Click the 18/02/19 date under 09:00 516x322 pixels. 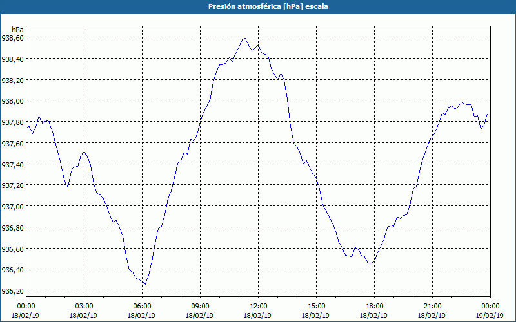click(200, 316)
